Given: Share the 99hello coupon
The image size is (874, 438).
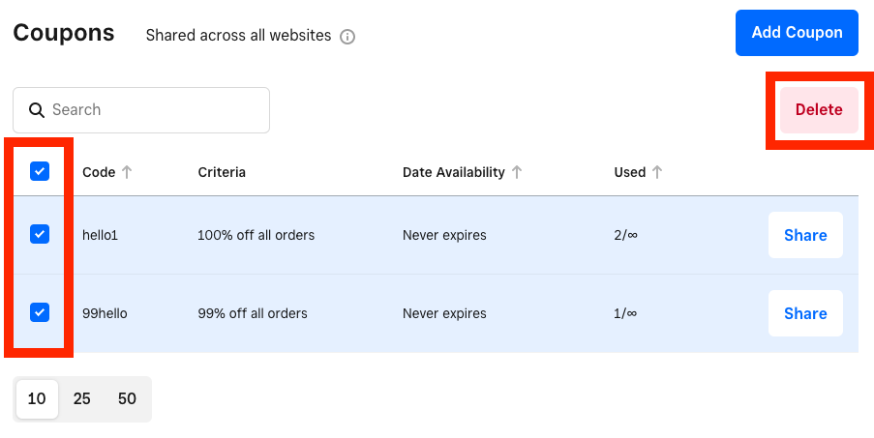Looking at the screenshot, I should (805, 313).
